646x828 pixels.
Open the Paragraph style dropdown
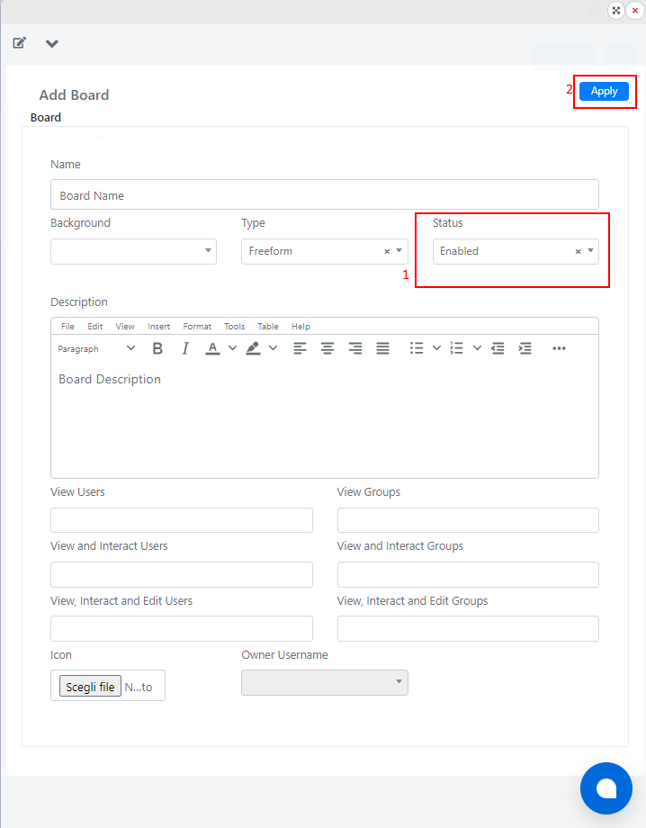click(96, 348)
